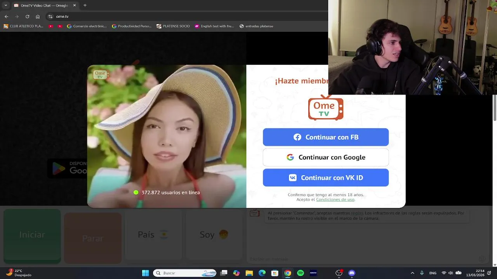Open Productividad Perso... bookmark
This screenshot has width=497, height=279.
(x=132, y=26)
